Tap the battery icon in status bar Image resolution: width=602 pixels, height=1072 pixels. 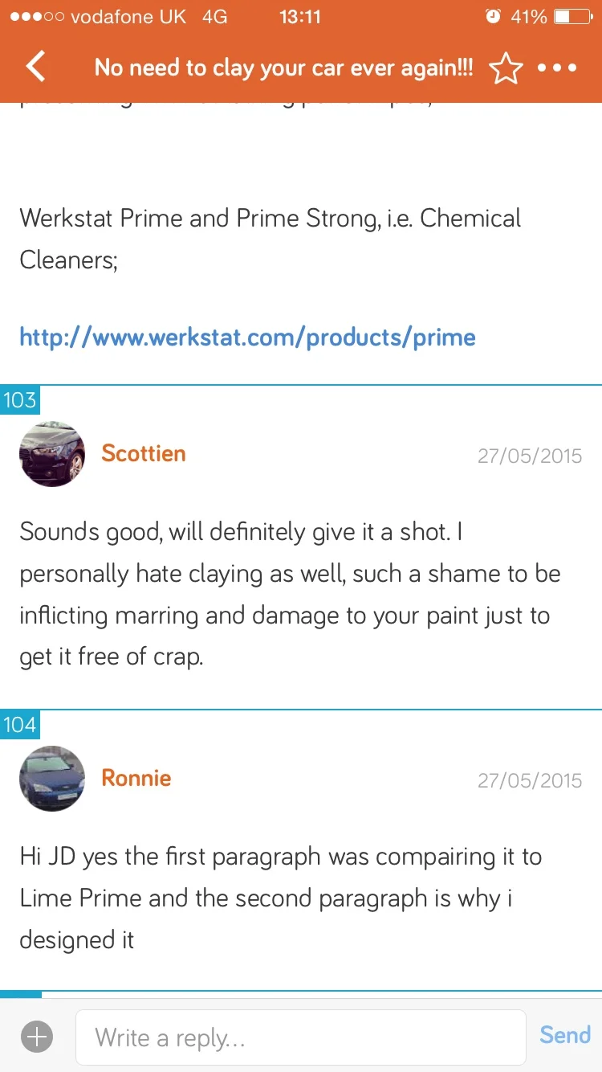573,16
